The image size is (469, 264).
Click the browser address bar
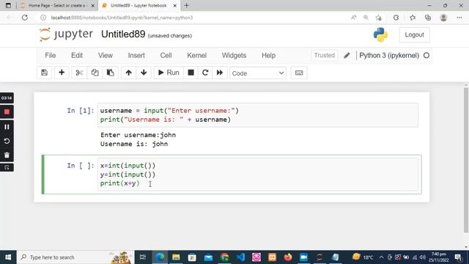tap(191, 18)
